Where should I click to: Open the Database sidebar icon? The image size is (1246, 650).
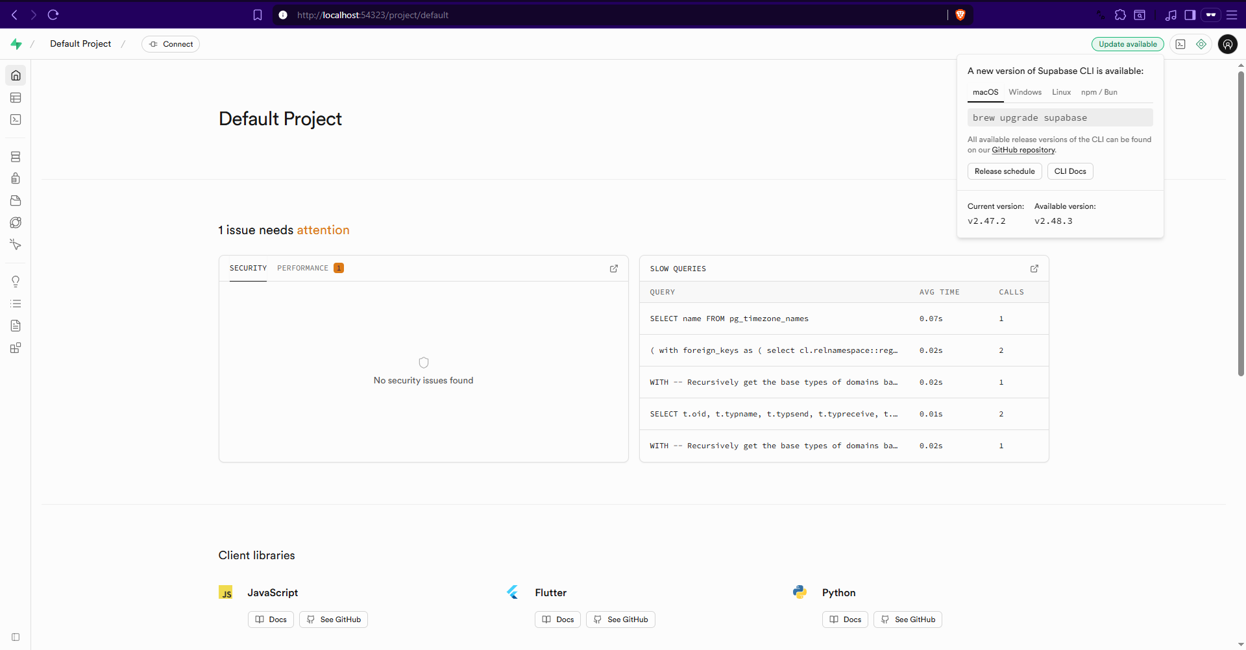point(16,156)
